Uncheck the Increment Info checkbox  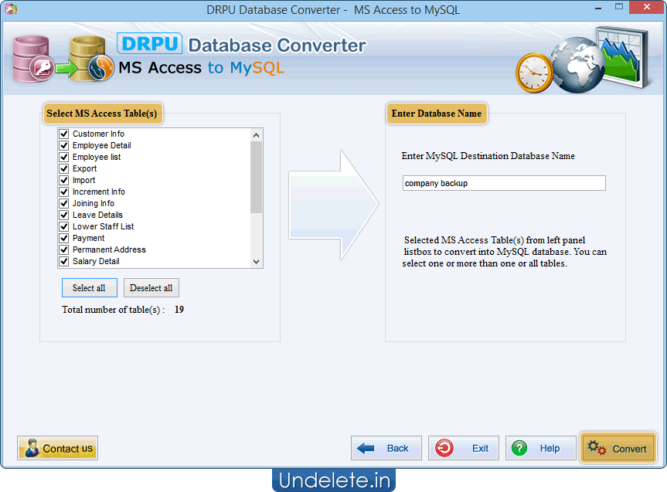coord(64,192)
